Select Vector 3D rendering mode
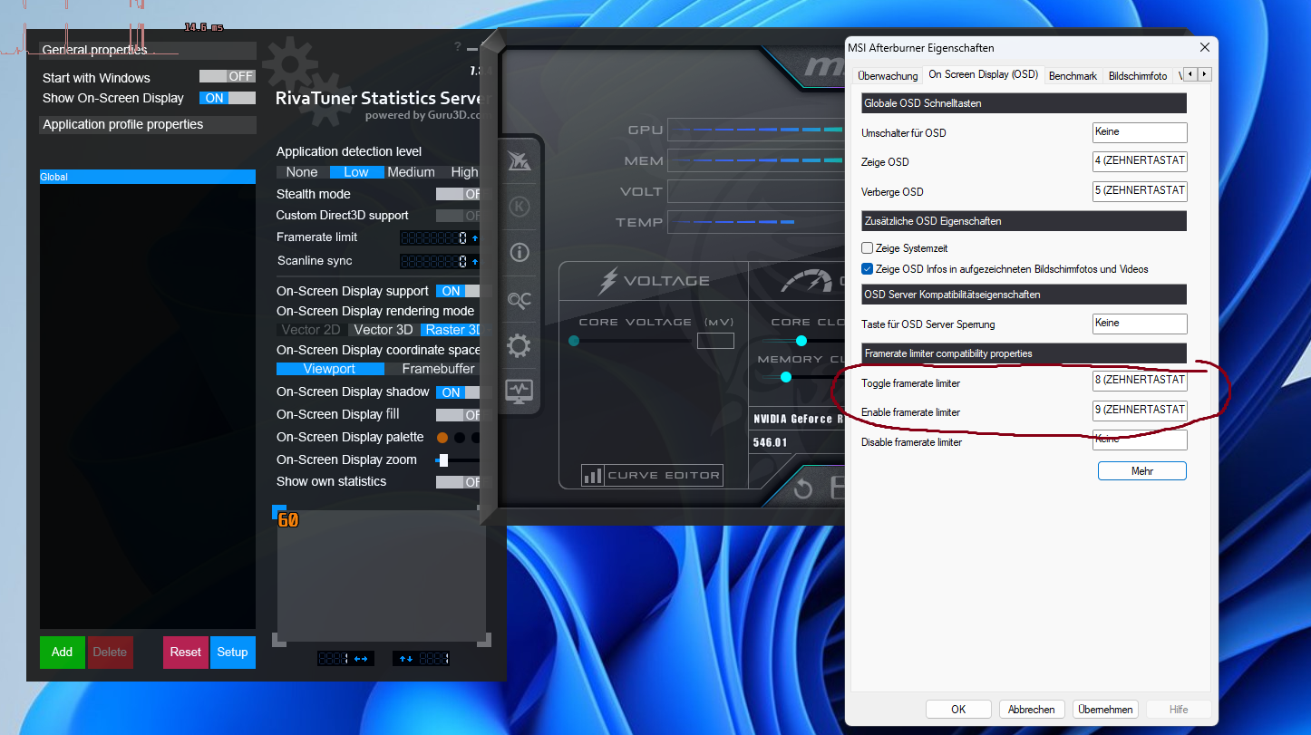Image resolution: width=1311 pixels, height=735 pixels. coord(383,330)
